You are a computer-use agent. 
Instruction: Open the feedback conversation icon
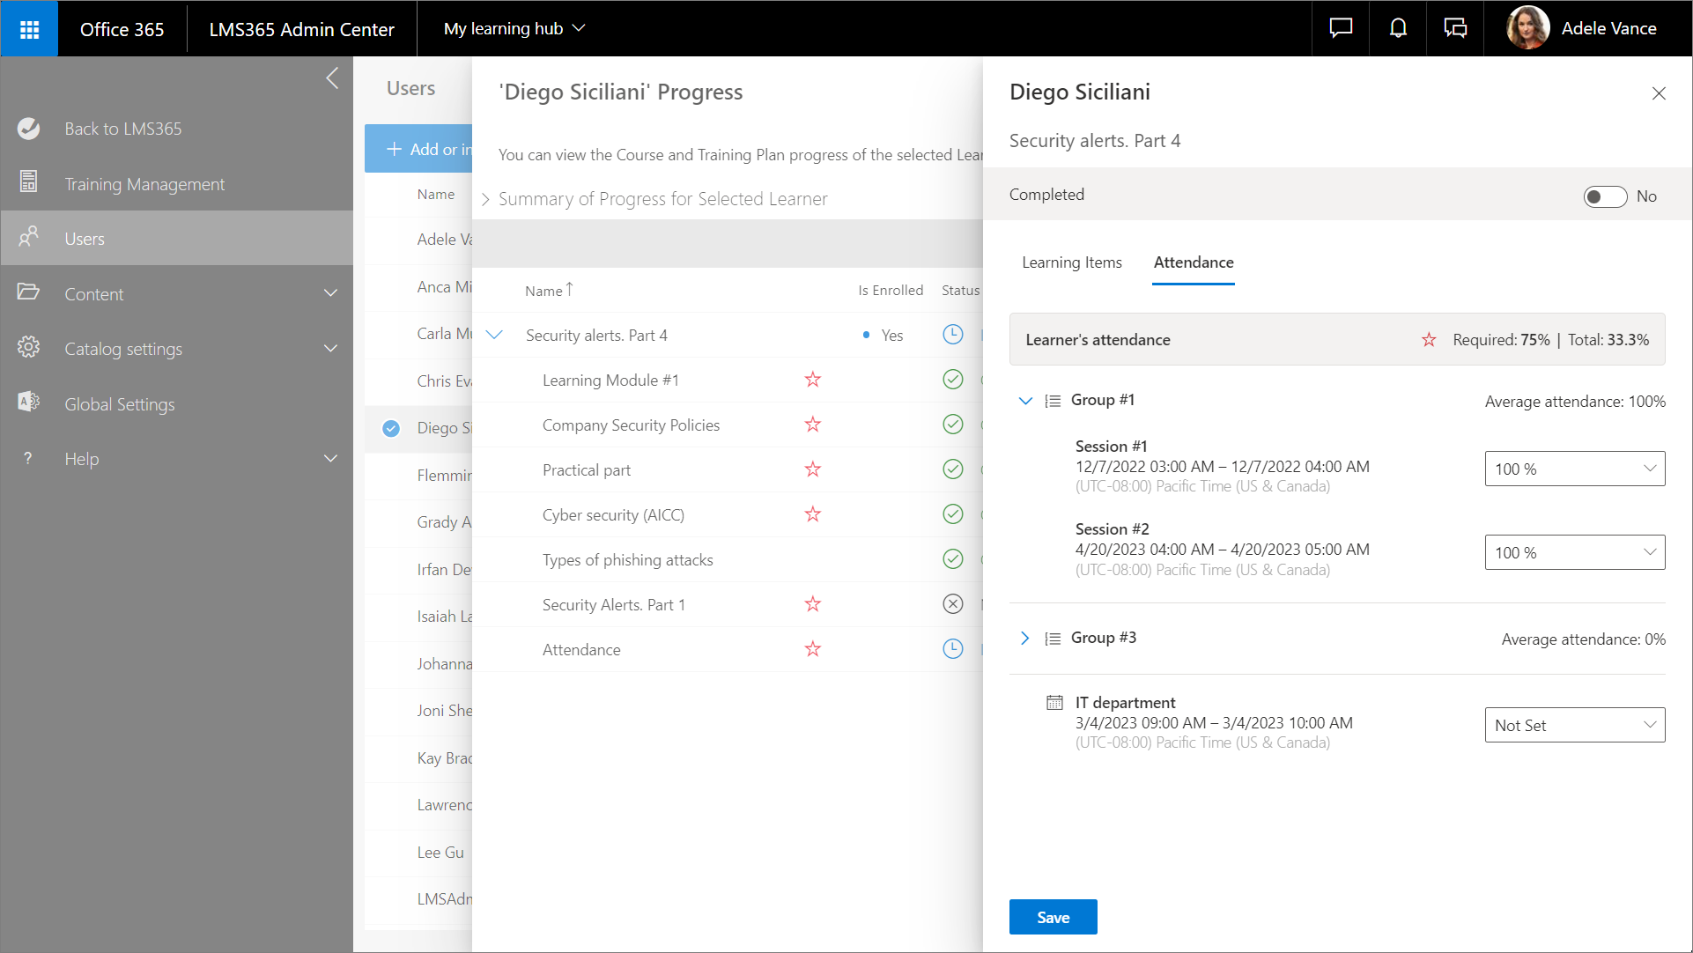[1455, 29]
